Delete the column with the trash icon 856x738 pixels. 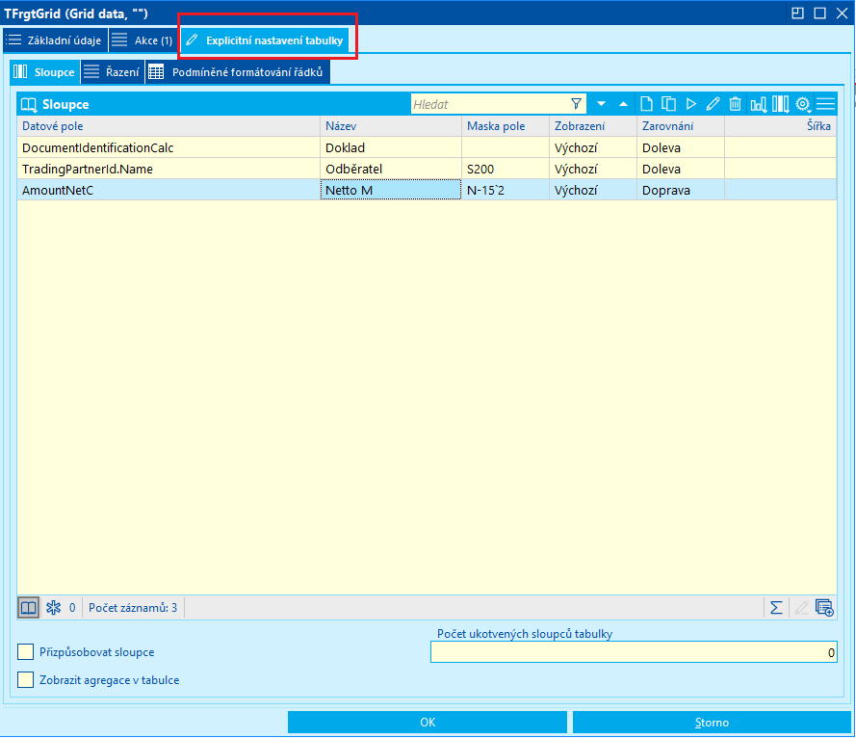click(736, 104)
